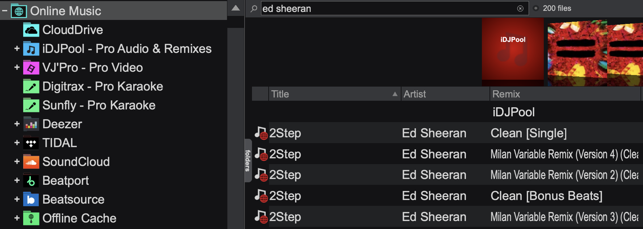Open Sunfly - Pro Karaoke entry
Screen dimensions: 643x229
click(98, 105)
